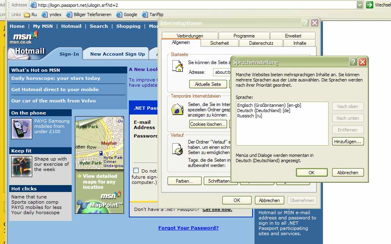Open the address bar dropdown arrow
This screenshot has width=391, height=244.
pyautogui.click(x=360, y=5)
